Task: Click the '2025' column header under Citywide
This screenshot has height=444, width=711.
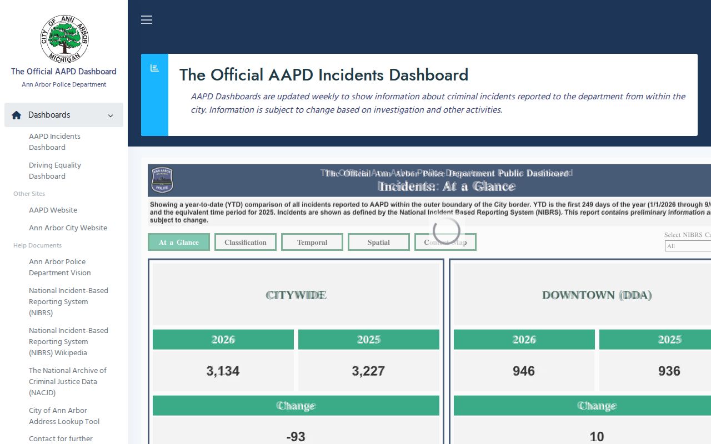Action: click(369, 340)
